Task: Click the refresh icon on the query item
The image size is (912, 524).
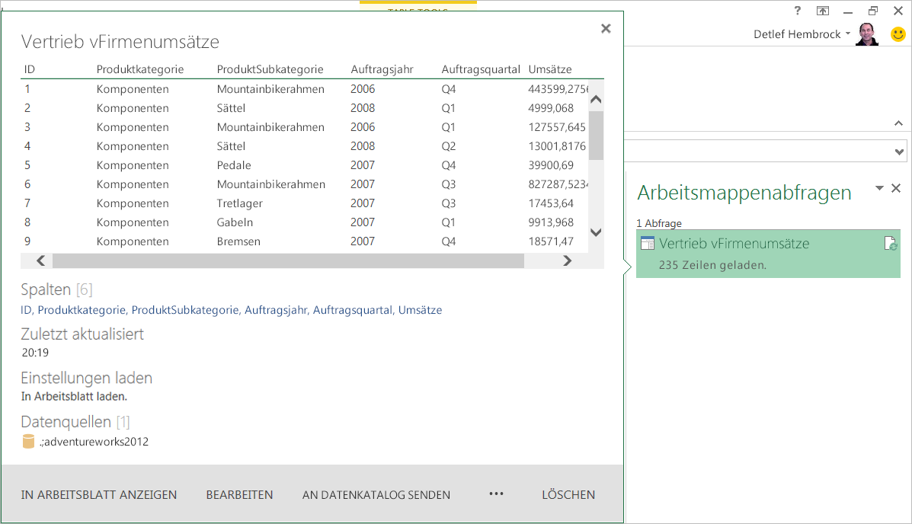Action: tap(890, 244)
